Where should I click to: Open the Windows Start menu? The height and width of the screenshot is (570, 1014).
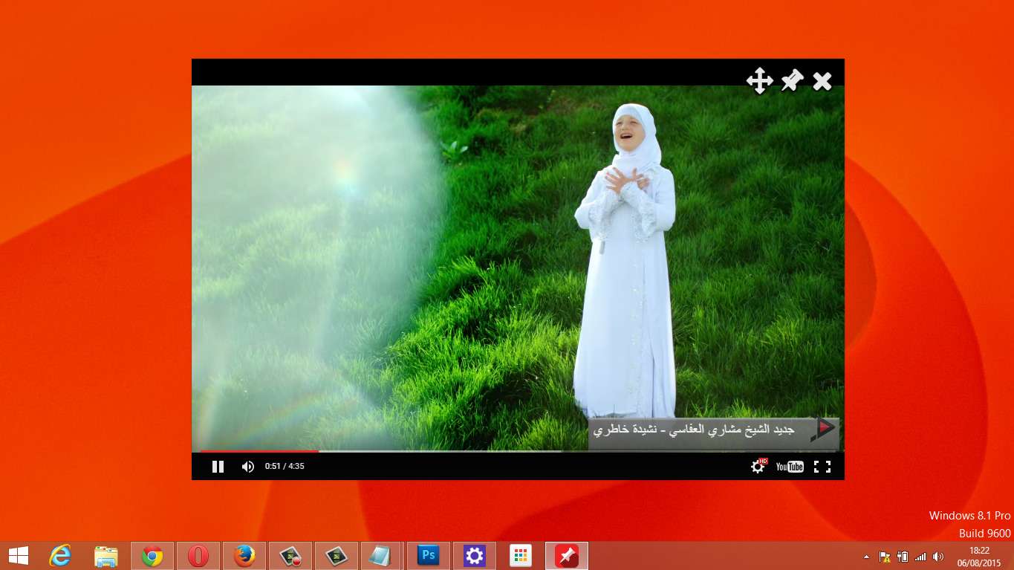(x=18, y=555)
